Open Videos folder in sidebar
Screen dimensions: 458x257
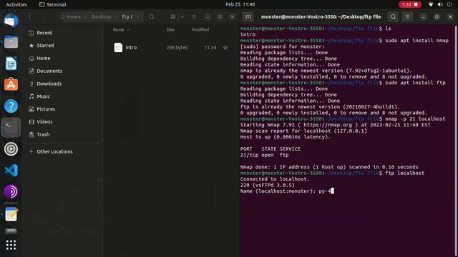tap(44, 122)
